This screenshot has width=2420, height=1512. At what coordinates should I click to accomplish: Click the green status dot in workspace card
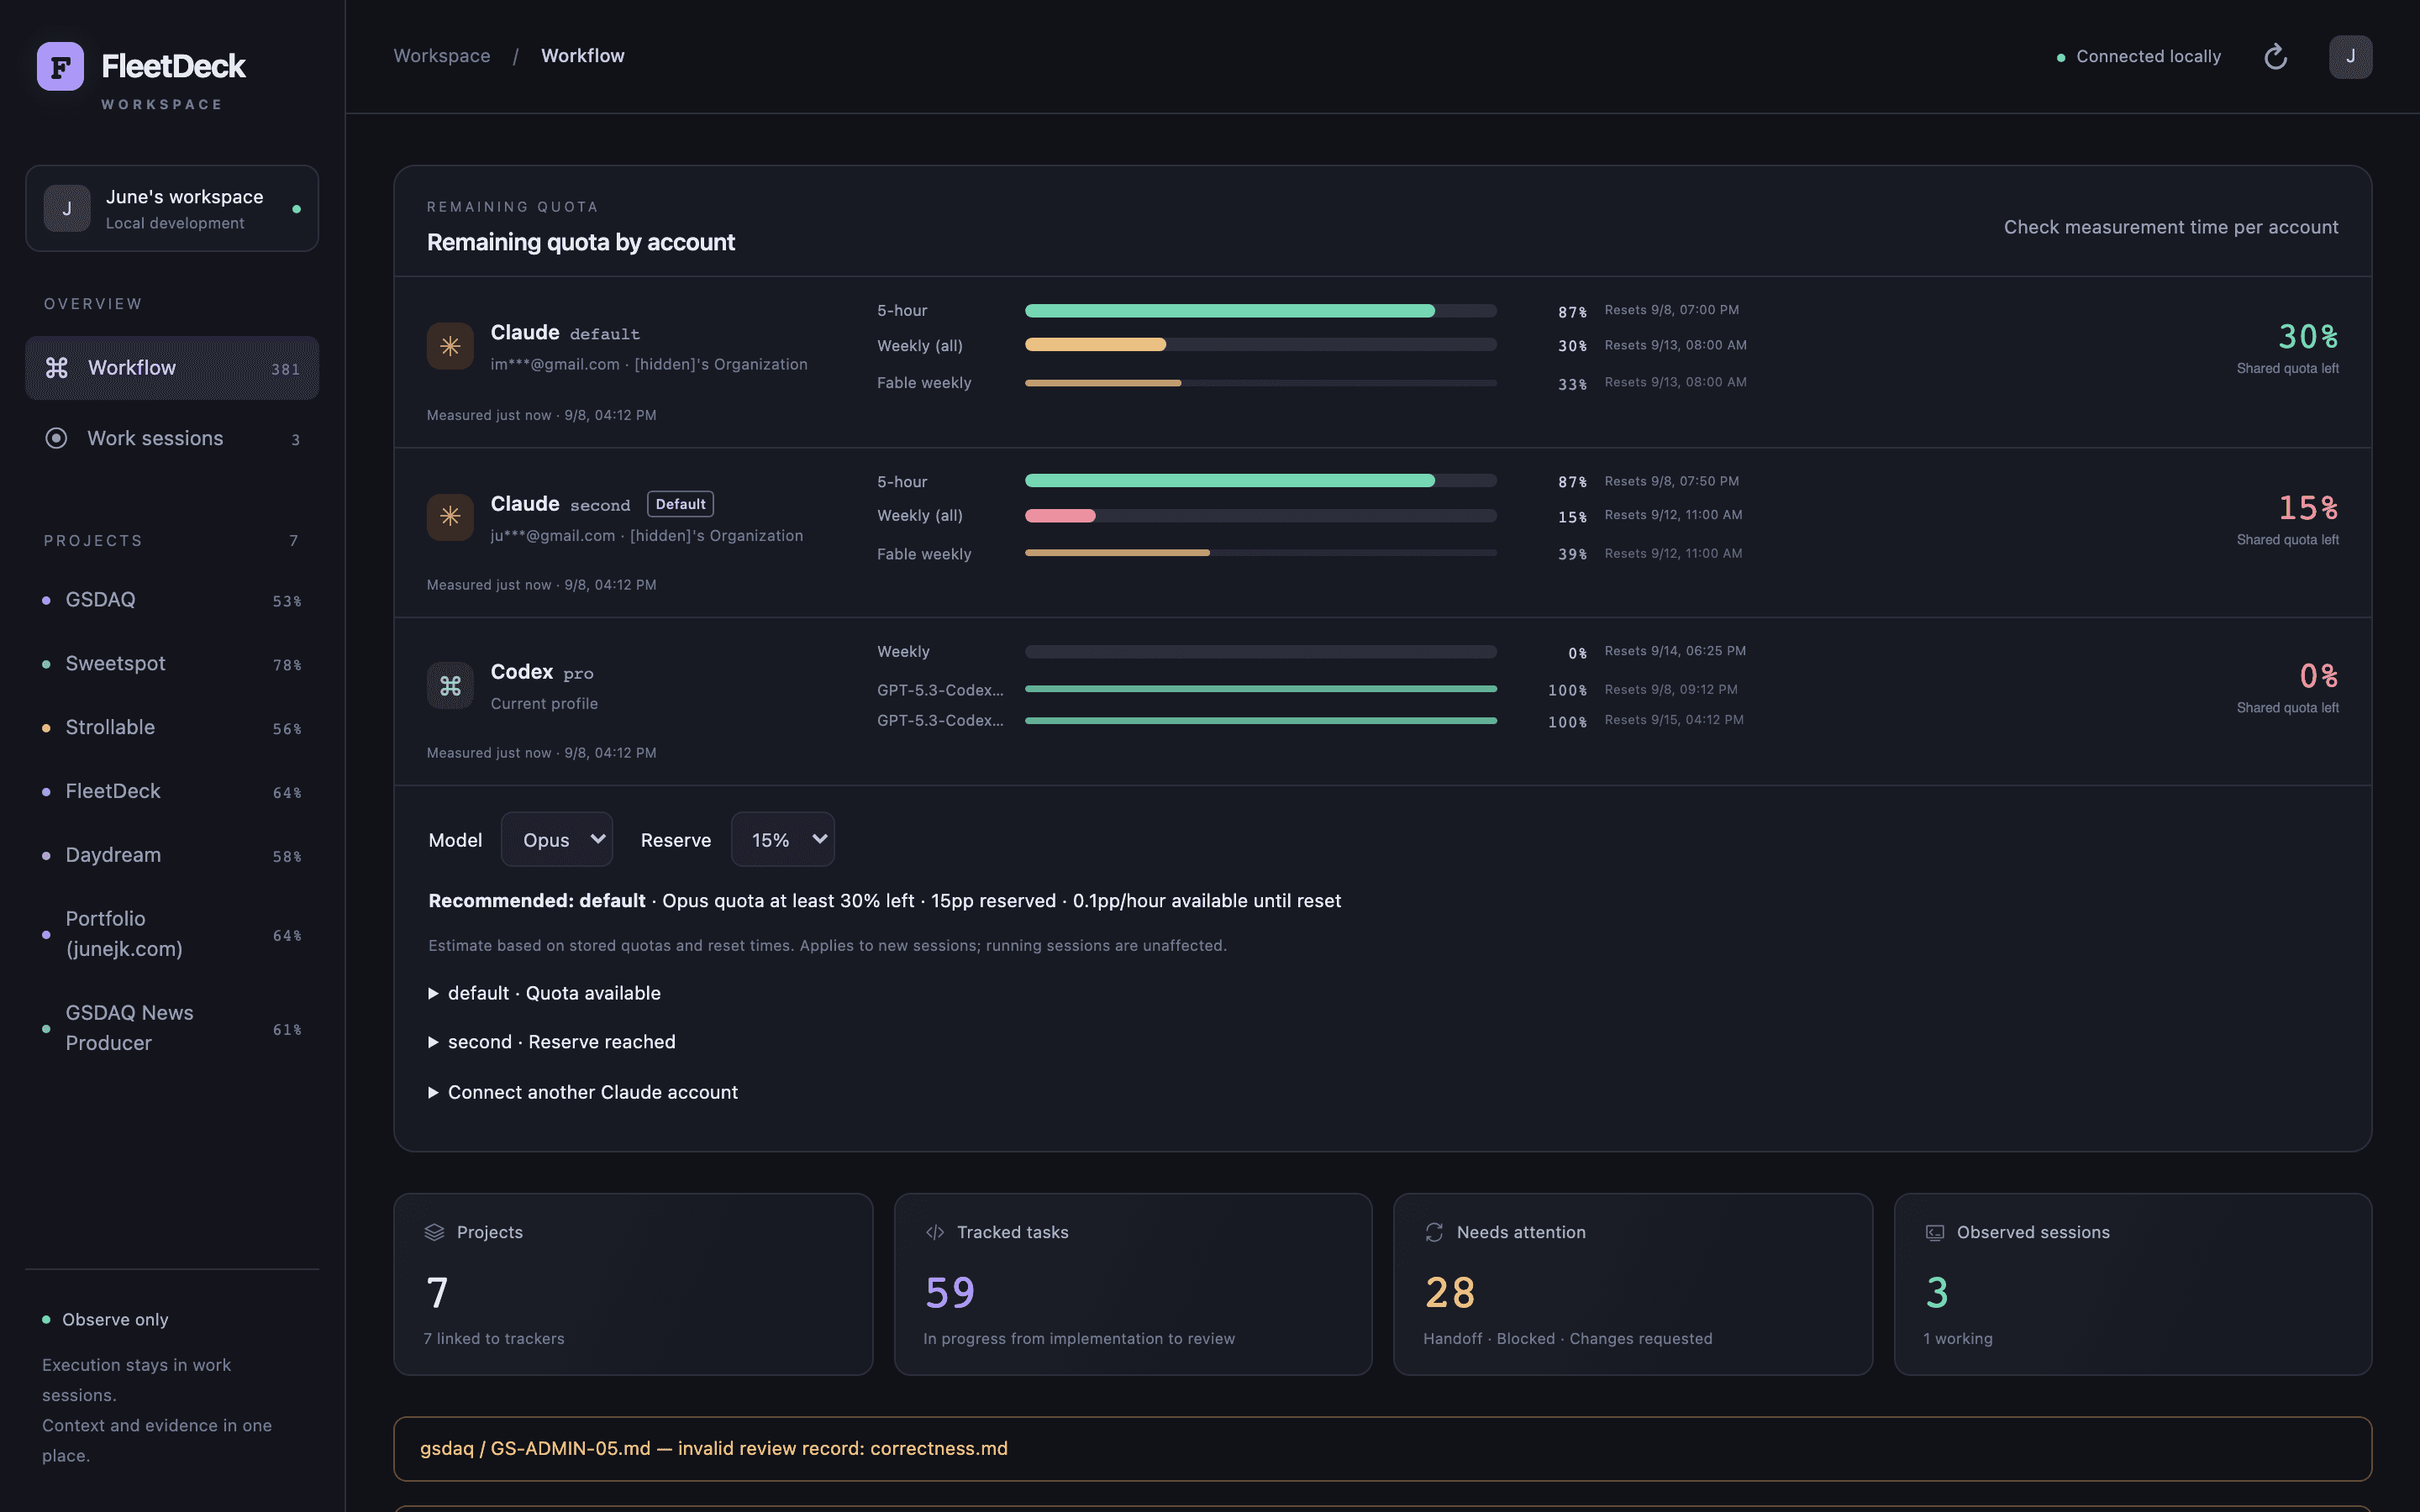click(x=296, y=209)
